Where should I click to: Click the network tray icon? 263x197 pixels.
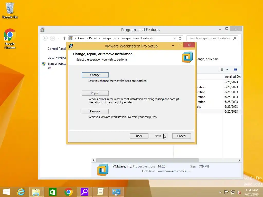(233, 192)
